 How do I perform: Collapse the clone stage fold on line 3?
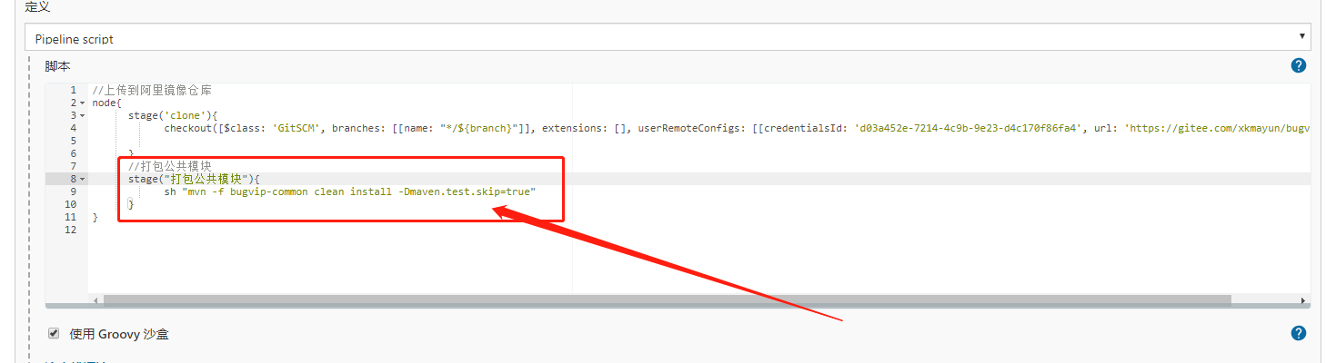click(83, 115)
